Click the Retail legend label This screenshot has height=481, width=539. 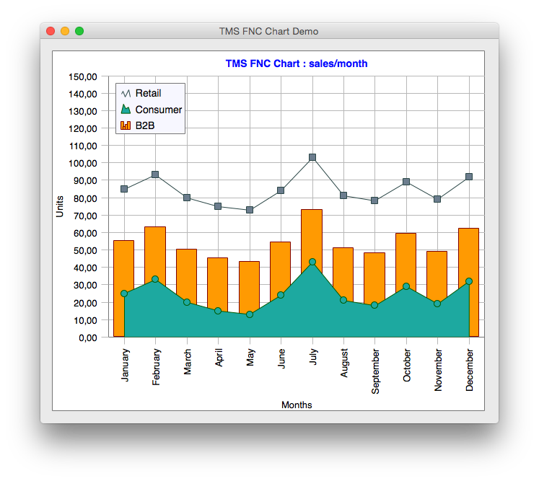148,93
